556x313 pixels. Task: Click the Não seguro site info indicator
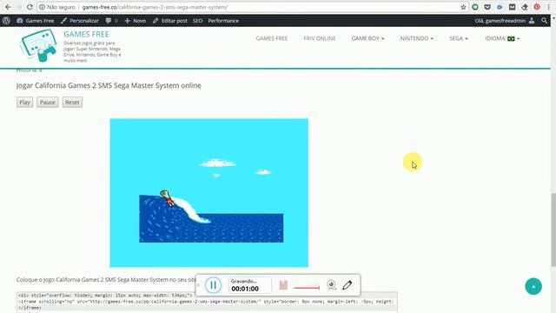pyautogui.click(x=57, y=7)
